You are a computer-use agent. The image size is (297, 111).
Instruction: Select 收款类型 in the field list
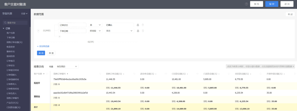[11, 47]
